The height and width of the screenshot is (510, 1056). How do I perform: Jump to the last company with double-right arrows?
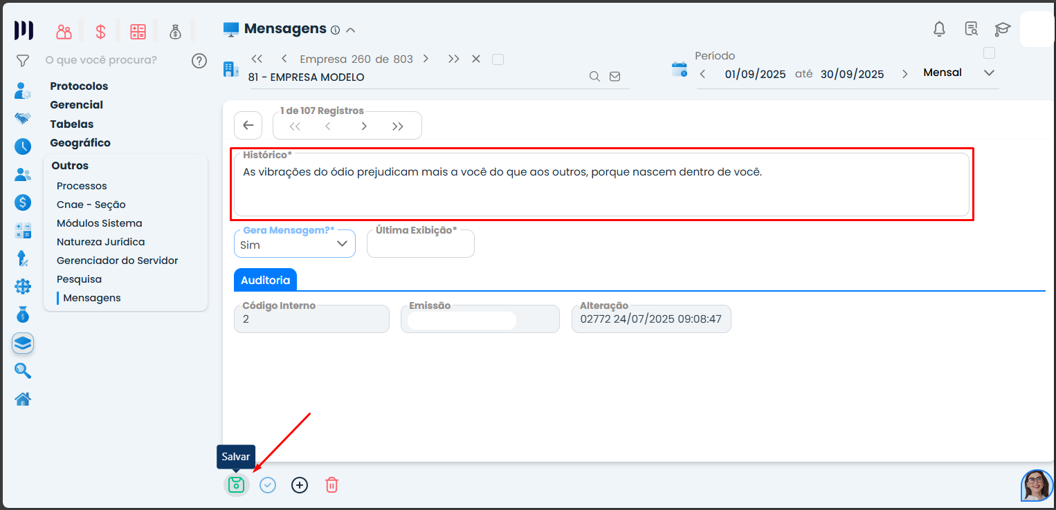click(x=453, y=59)
